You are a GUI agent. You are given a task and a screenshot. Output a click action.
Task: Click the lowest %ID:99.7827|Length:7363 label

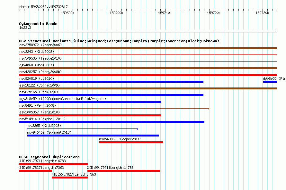[74, 174]
